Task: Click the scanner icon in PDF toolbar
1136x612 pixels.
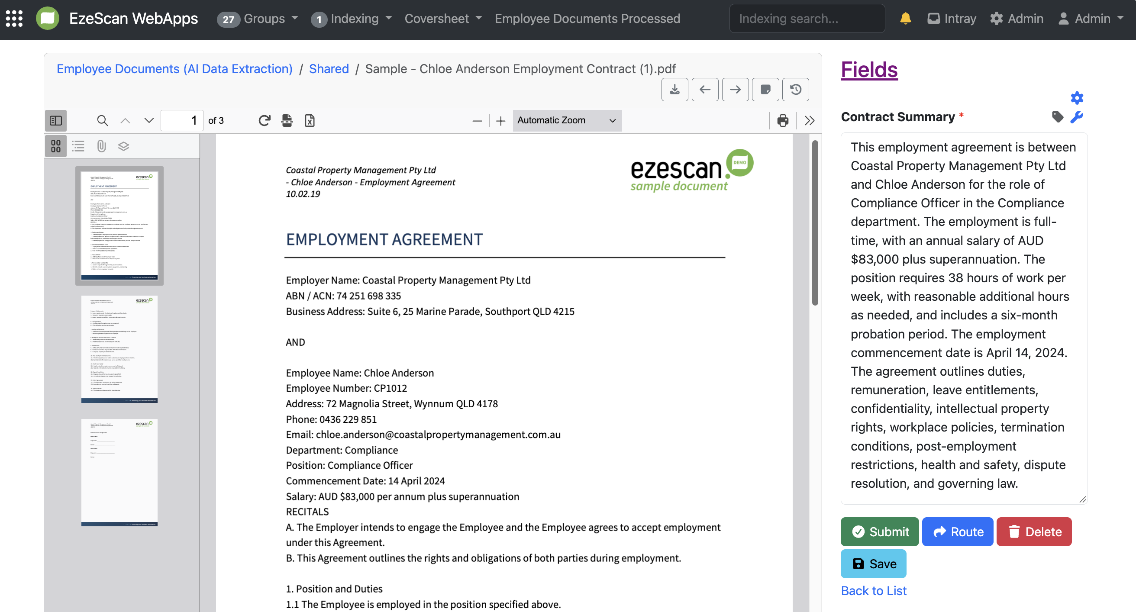Action: point(287,120)
